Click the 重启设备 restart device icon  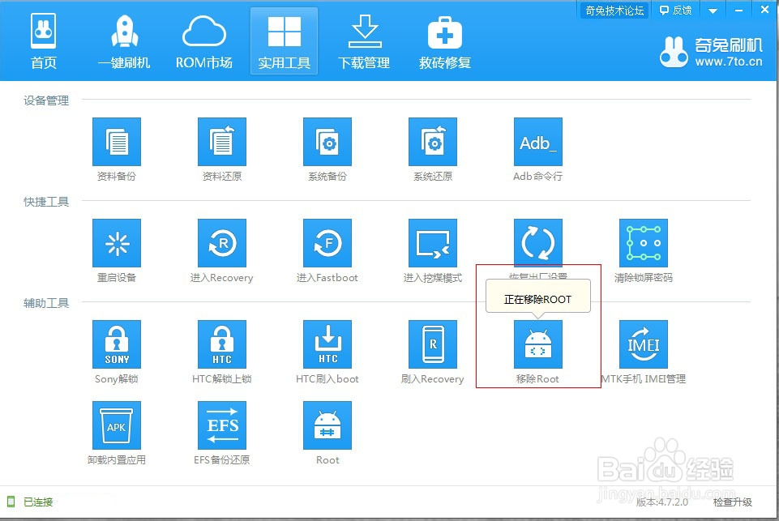coord(117,241)
